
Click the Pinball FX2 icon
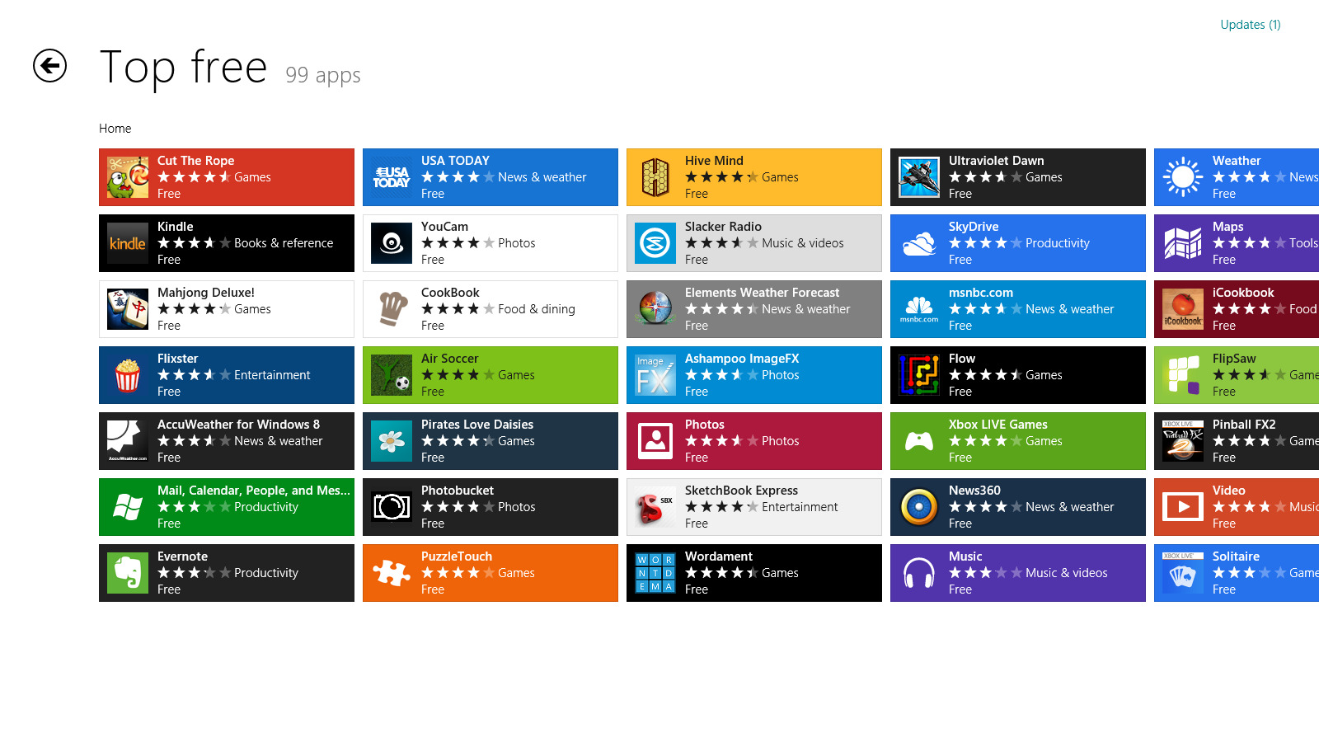pyautogui.click(x=1183, y=441)
